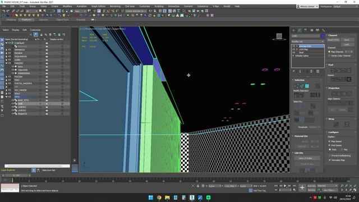Select Polygon sub-object mode in Selection rollout

pyautogui.click(x=307, y=86)
